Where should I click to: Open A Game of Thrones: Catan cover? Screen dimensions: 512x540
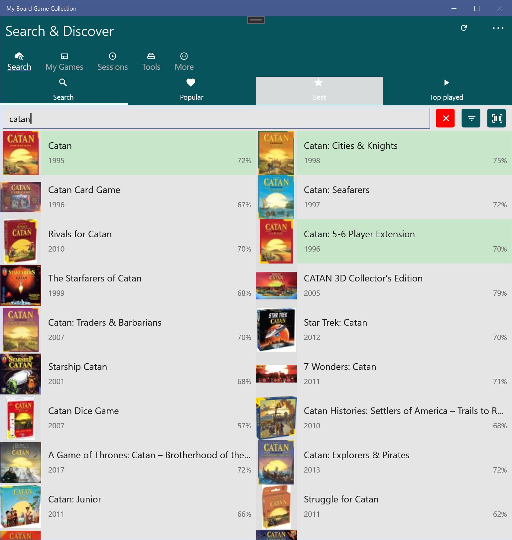21,462
